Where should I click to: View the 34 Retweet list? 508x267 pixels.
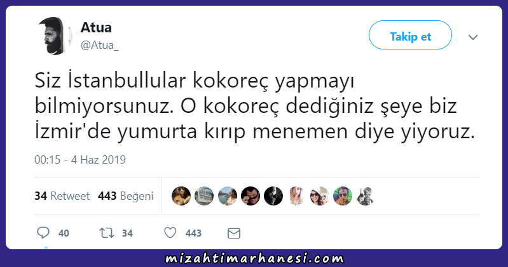(62, 196)
